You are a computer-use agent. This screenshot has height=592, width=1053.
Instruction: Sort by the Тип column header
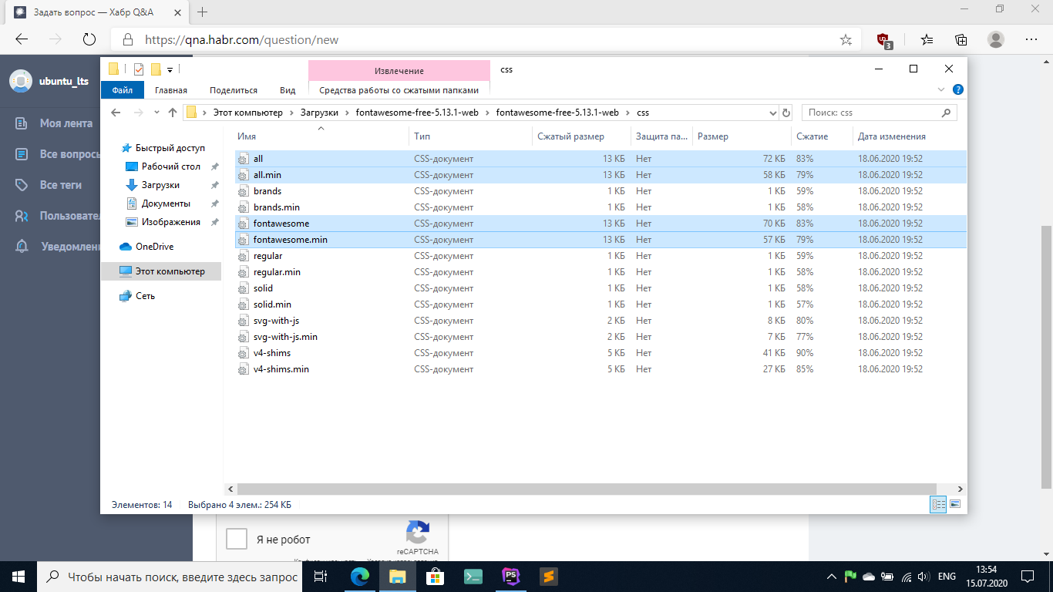coord(470,136)
